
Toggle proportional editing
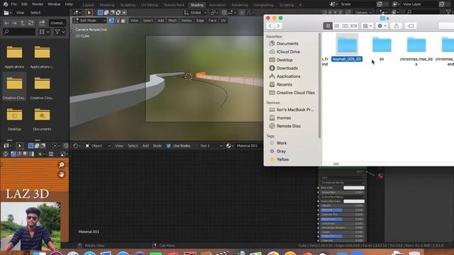coord(242,13)
